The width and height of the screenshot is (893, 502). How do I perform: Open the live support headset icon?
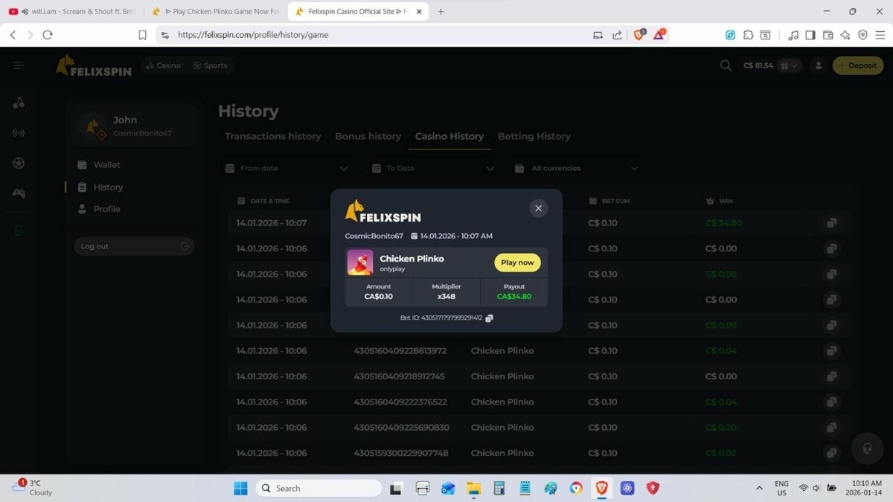point(866,449)
